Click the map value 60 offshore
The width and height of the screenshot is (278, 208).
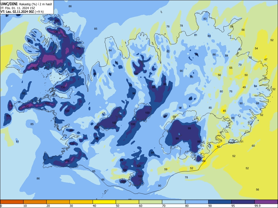(x=253, y=146)
